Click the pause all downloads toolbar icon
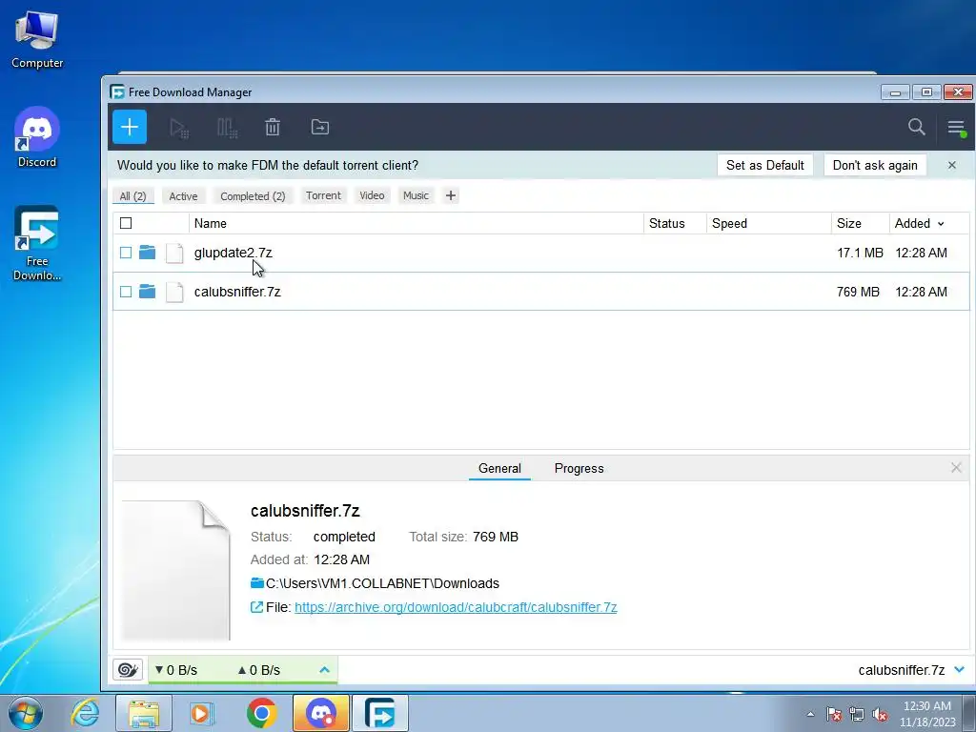 (227, 128)
